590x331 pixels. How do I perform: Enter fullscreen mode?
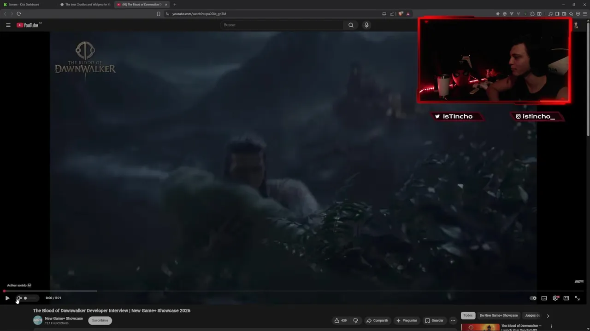tap(577, 298)
